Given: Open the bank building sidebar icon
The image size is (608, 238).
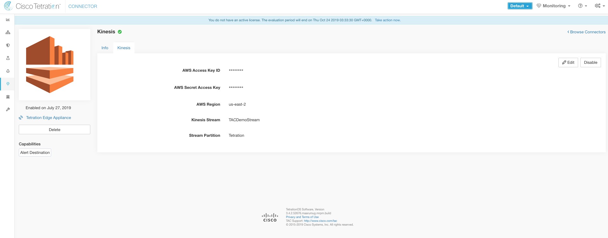Looking at the screenshot, I should click(x=8, y=97).
